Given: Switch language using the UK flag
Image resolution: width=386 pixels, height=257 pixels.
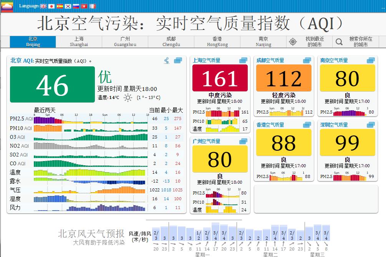Looking at the screenshot, I should tap(43, 6).
